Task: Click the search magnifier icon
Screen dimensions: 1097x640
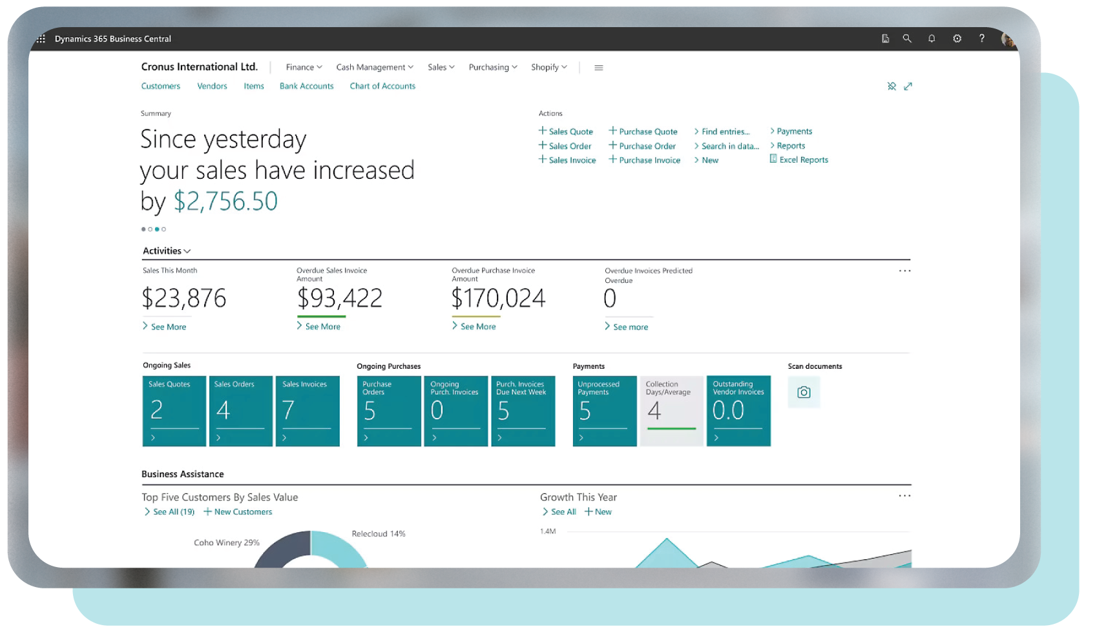Action: point(907,39)
